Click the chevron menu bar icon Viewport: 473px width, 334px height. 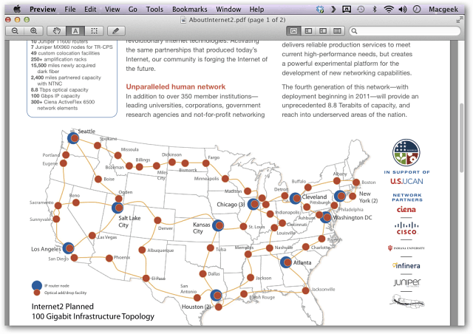click(x=333, y=10)
